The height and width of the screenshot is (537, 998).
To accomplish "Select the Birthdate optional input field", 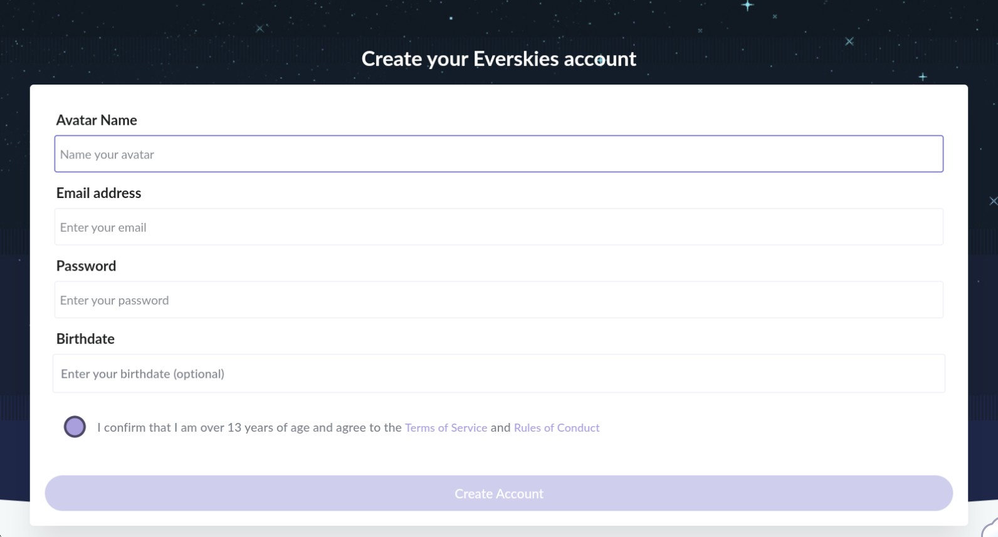I will (498, 373).
